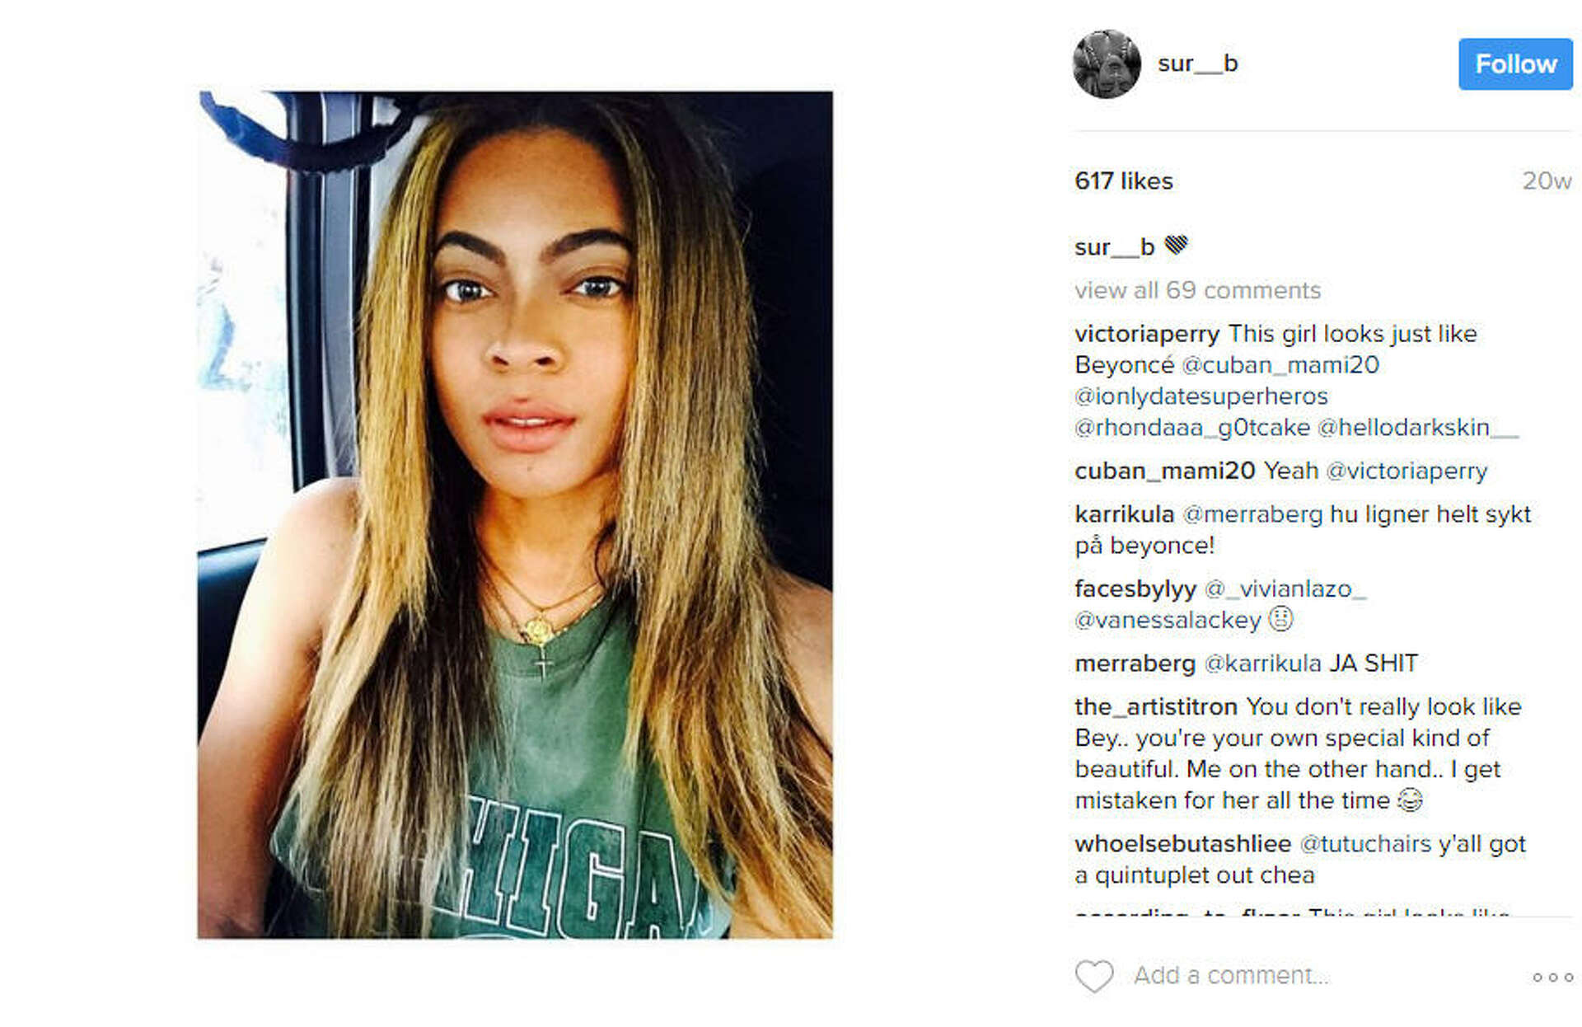The width and height of the screenshot is (1582, 1027).
Task: Open the @hellodarkskin__ mention
Action: coord(1418,428)
